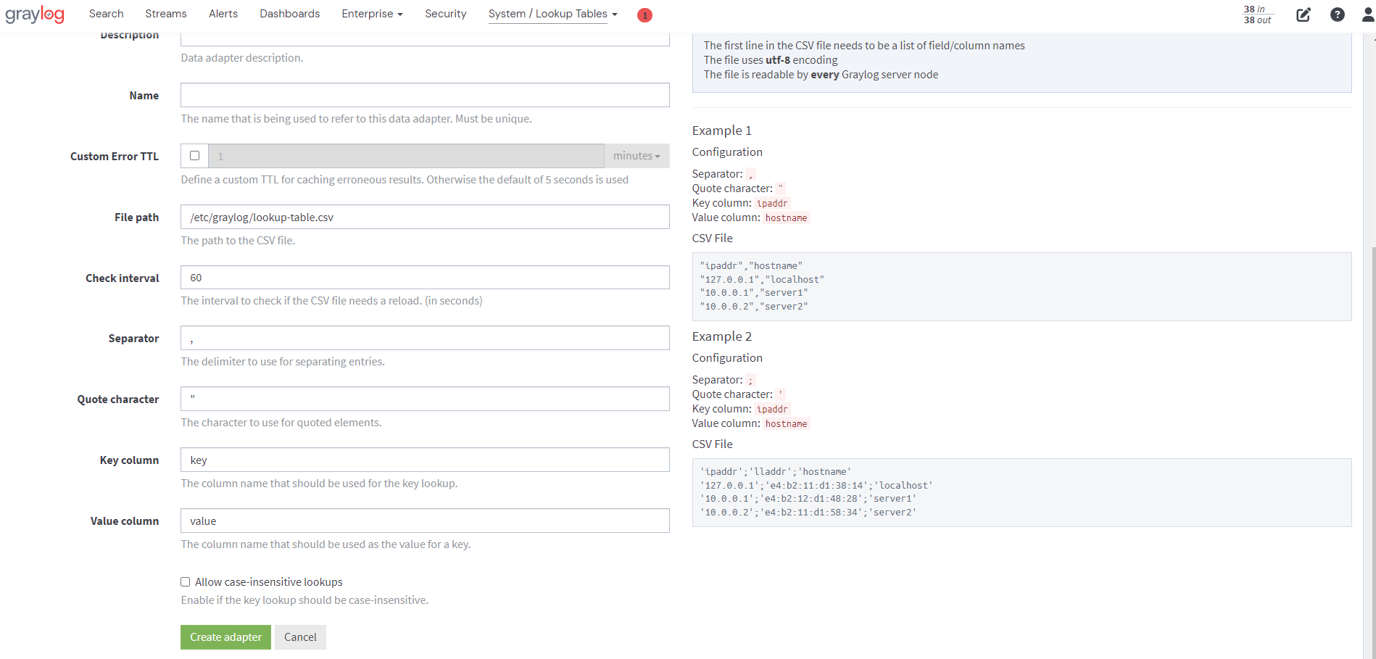
Task: Open the Graylog logo home link
Action: pyautogui.click(x=35, y=14)
